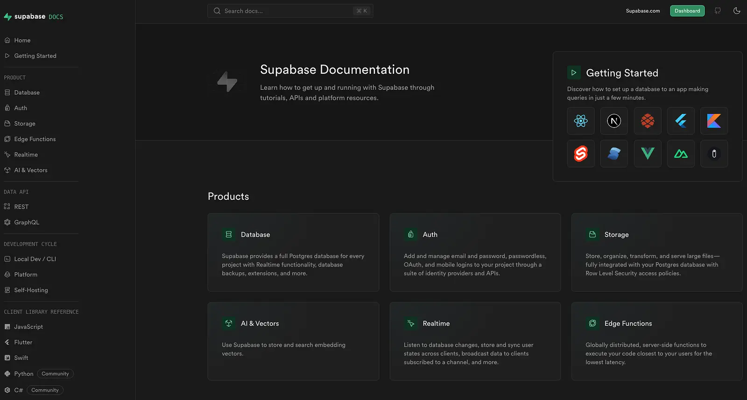This screenshot has height=400, width=747.
Task: Visit the Supabase.com link
Action: pyautogui.click(x=643, y=11)
